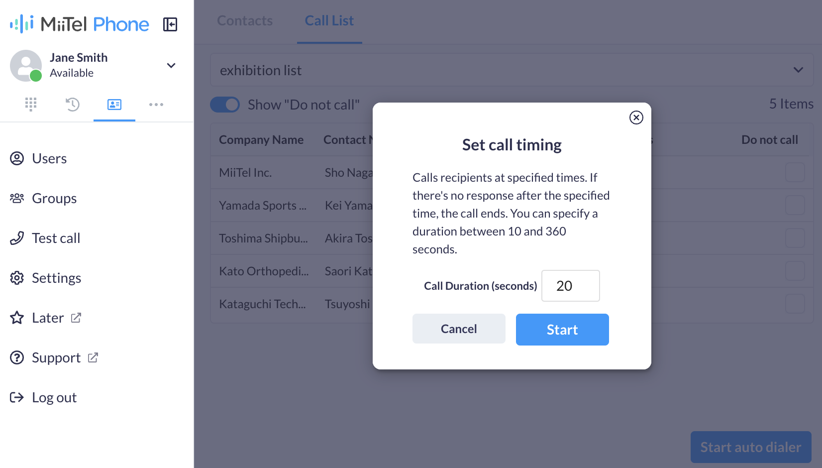Open Users in the sidebar
Screen dimensions: 822x468
tap(38, 158)
